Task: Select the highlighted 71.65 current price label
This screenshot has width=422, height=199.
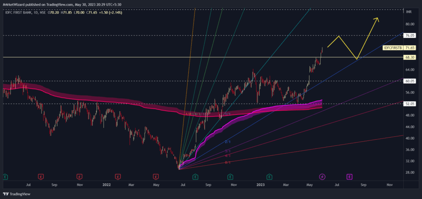Action: point(410,48)
